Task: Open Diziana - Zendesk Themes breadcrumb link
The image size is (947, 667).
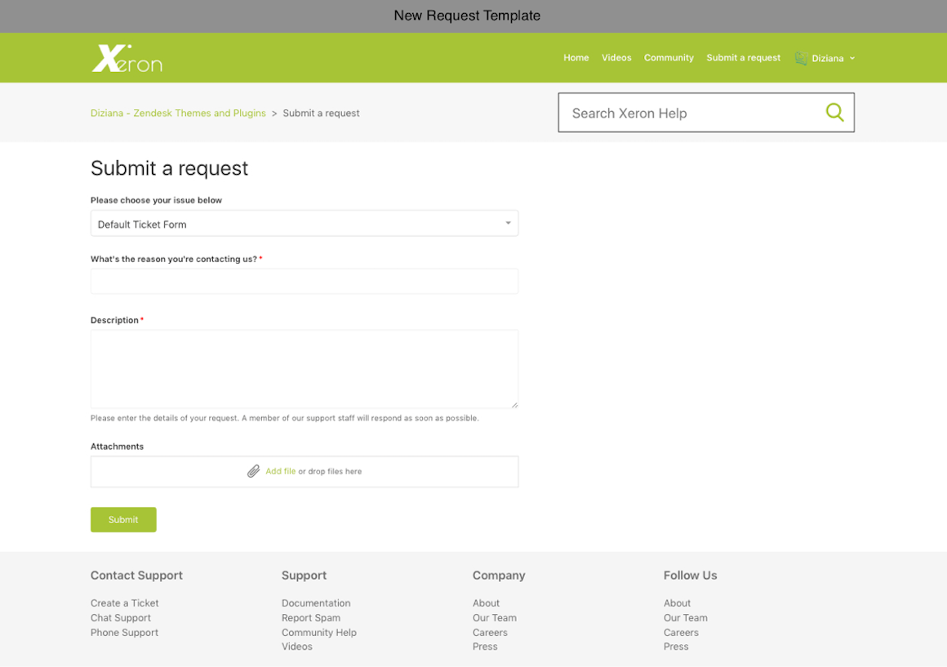Action: [x=178, y=113]
